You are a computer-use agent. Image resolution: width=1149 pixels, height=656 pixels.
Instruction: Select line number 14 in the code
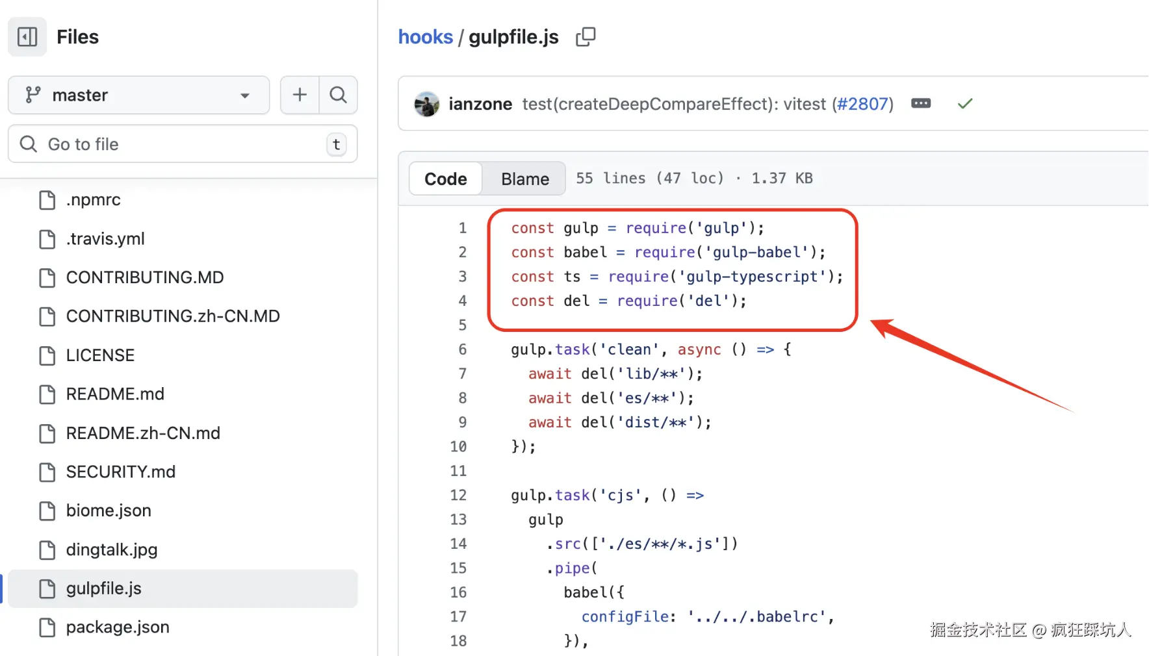tap(458, 544)
